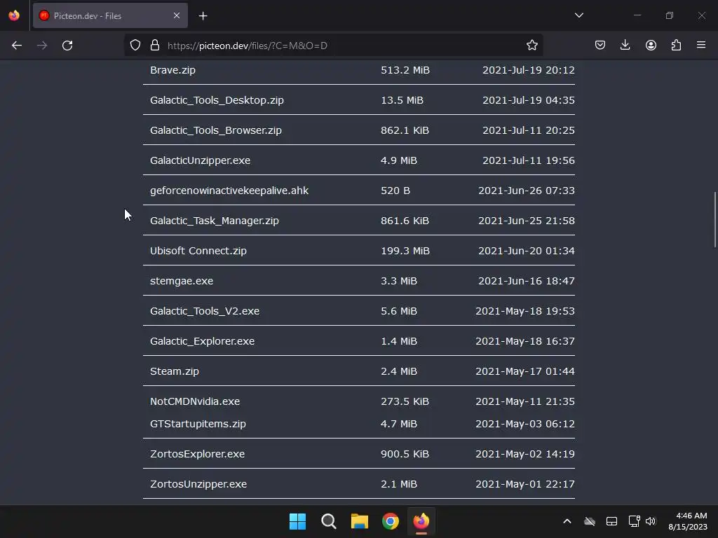Download Steam.zip

coord(175,371)
